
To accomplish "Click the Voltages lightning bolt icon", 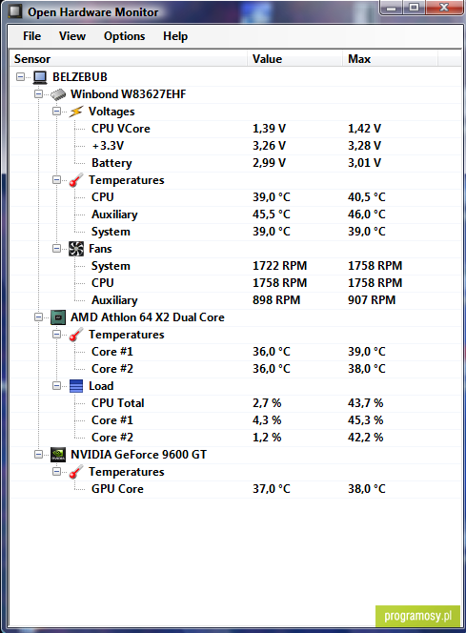I will 76,112.
